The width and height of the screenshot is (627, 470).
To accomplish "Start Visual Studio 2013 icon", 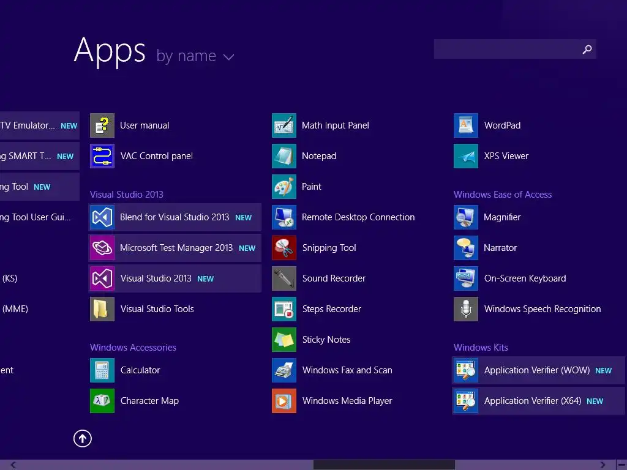I will [102, 278].
